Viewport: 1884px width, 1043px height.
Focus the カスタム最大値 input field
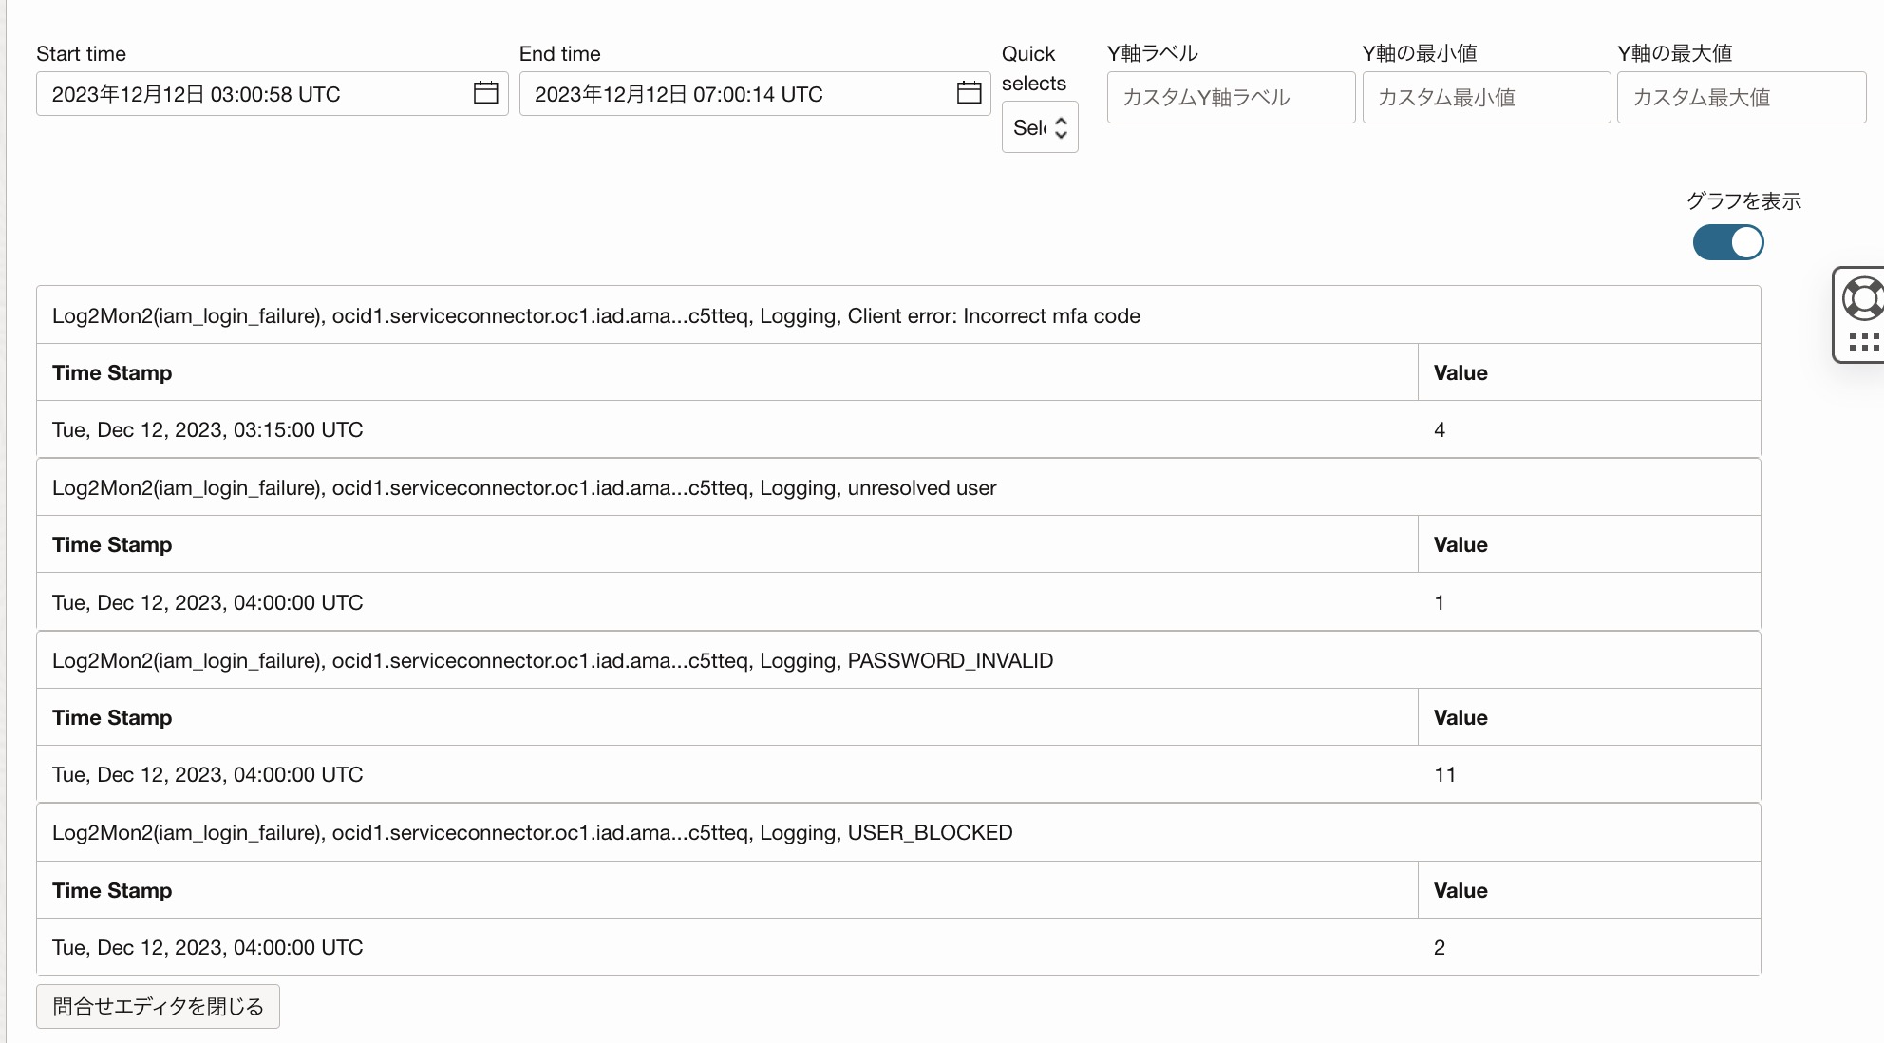tap(1741, 98)
